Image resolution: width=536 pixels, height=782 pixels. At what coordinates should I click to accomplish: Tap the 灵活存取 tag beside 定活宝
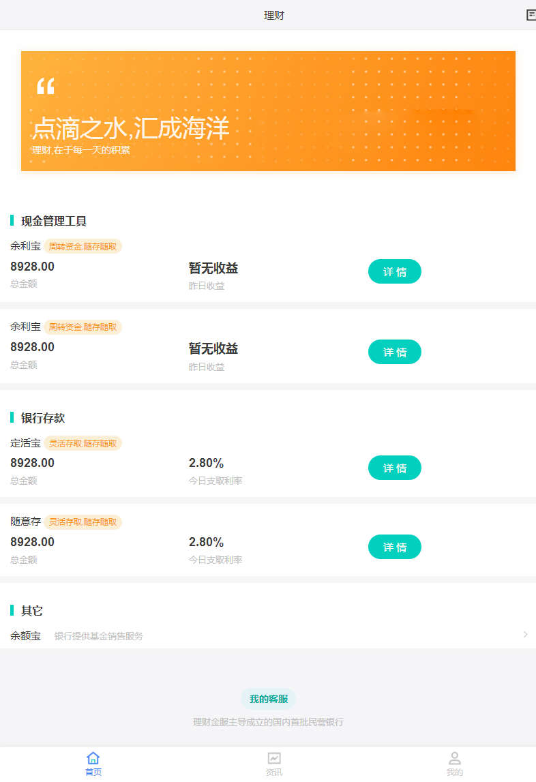[x=83, y=443]
